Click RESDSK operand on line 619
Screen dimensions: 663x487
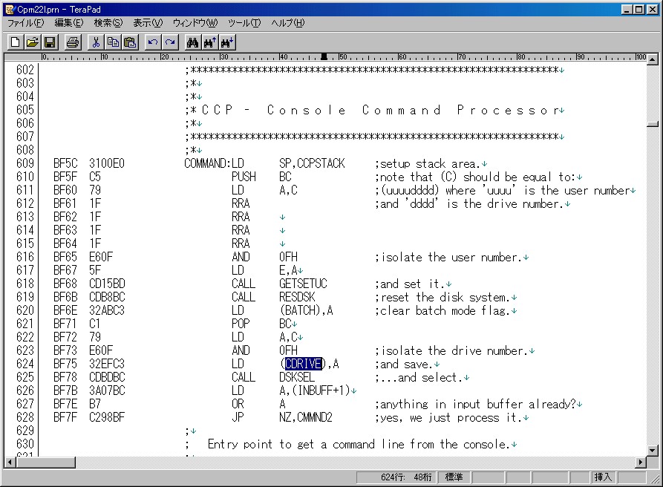pyautogui.click(x=297, y=297)
